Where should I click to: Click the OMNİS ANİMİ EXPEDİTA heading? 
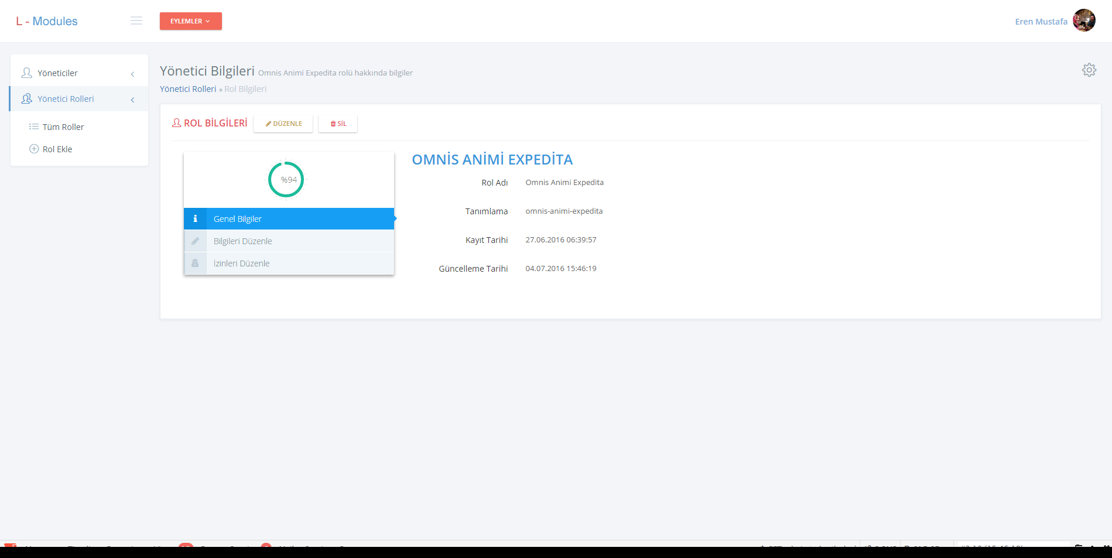492,159
